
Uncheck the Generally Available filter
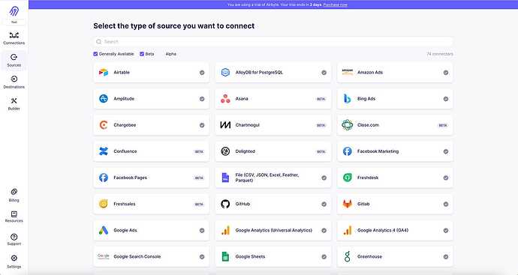[x=95, y=54]
